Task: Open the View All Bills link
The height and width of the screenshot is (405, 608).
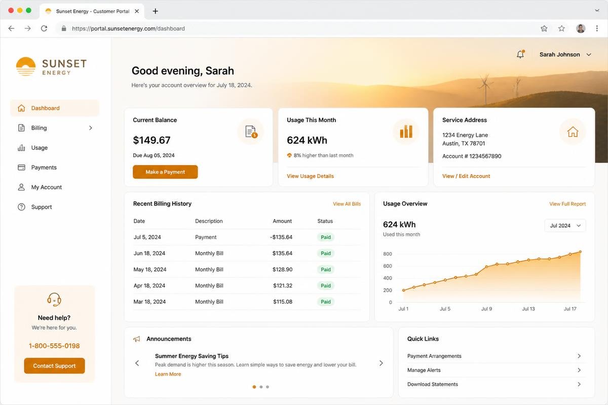Action: [347, 204]
